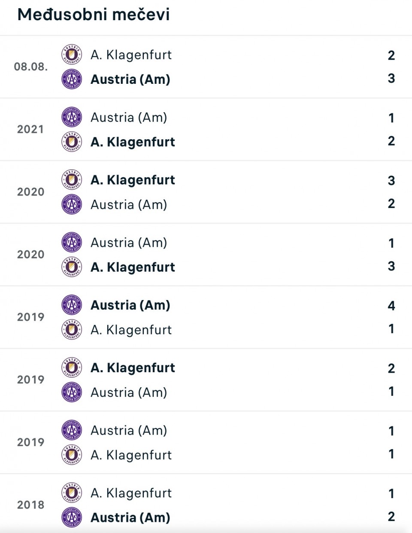Open Austria (Am) crest in 2020 1-3 match
Image resolution: width=412 pixels, height=533 pixels.
pos(72,242)
